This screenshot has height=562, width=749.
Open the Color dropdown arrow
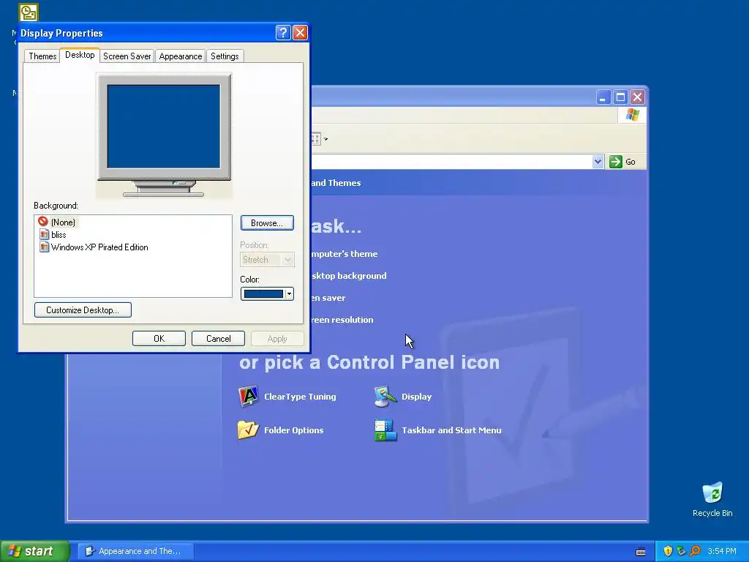289,294
